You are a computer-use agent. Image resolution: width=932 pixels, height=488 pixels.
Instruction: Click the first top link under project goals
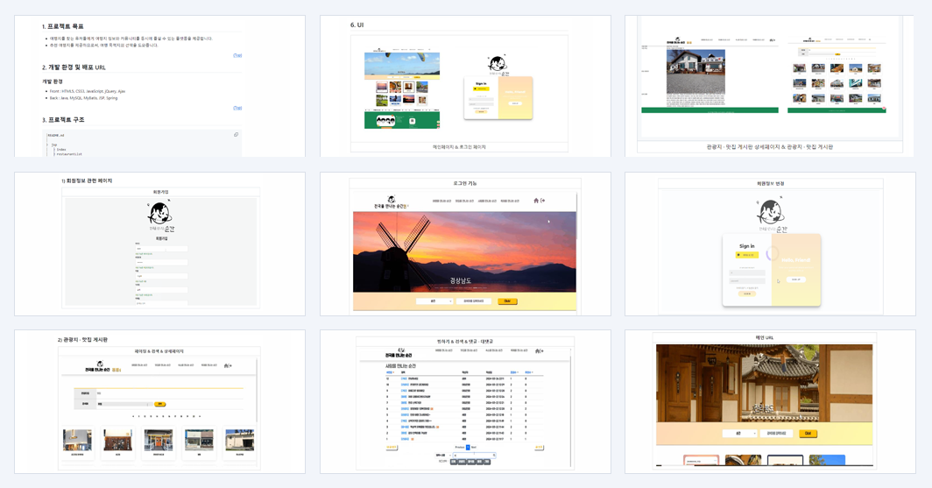(237, 55)
